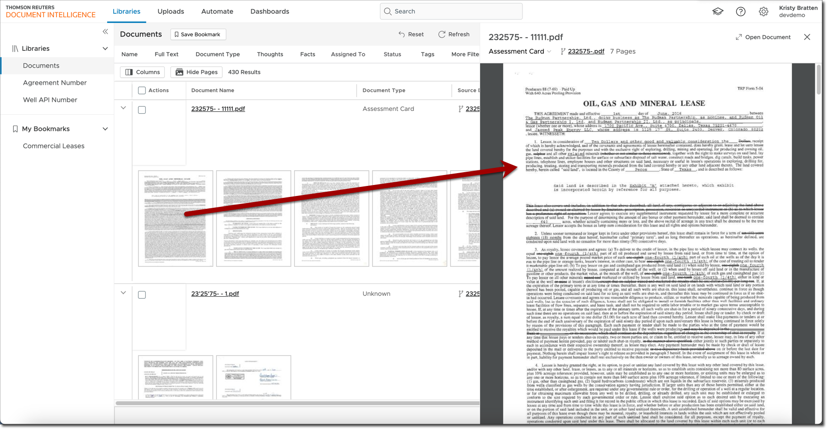Click the search magnifier icon

[x=387, y=11]
